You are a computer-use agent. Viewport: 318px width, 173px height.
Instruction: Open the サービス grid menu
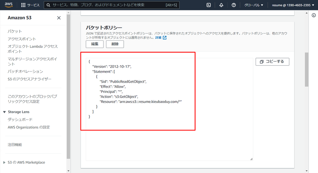[30, 5]
